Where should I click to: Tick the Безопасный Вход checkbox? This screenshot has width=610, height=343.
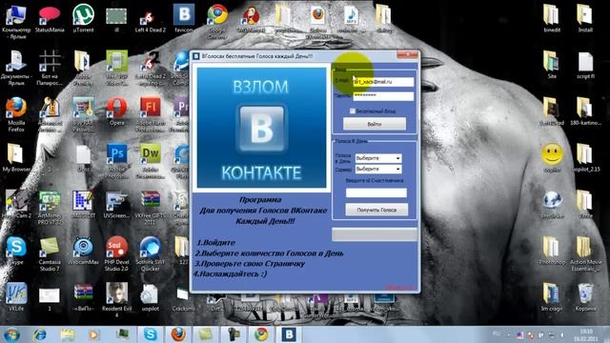tap(353, 111)
